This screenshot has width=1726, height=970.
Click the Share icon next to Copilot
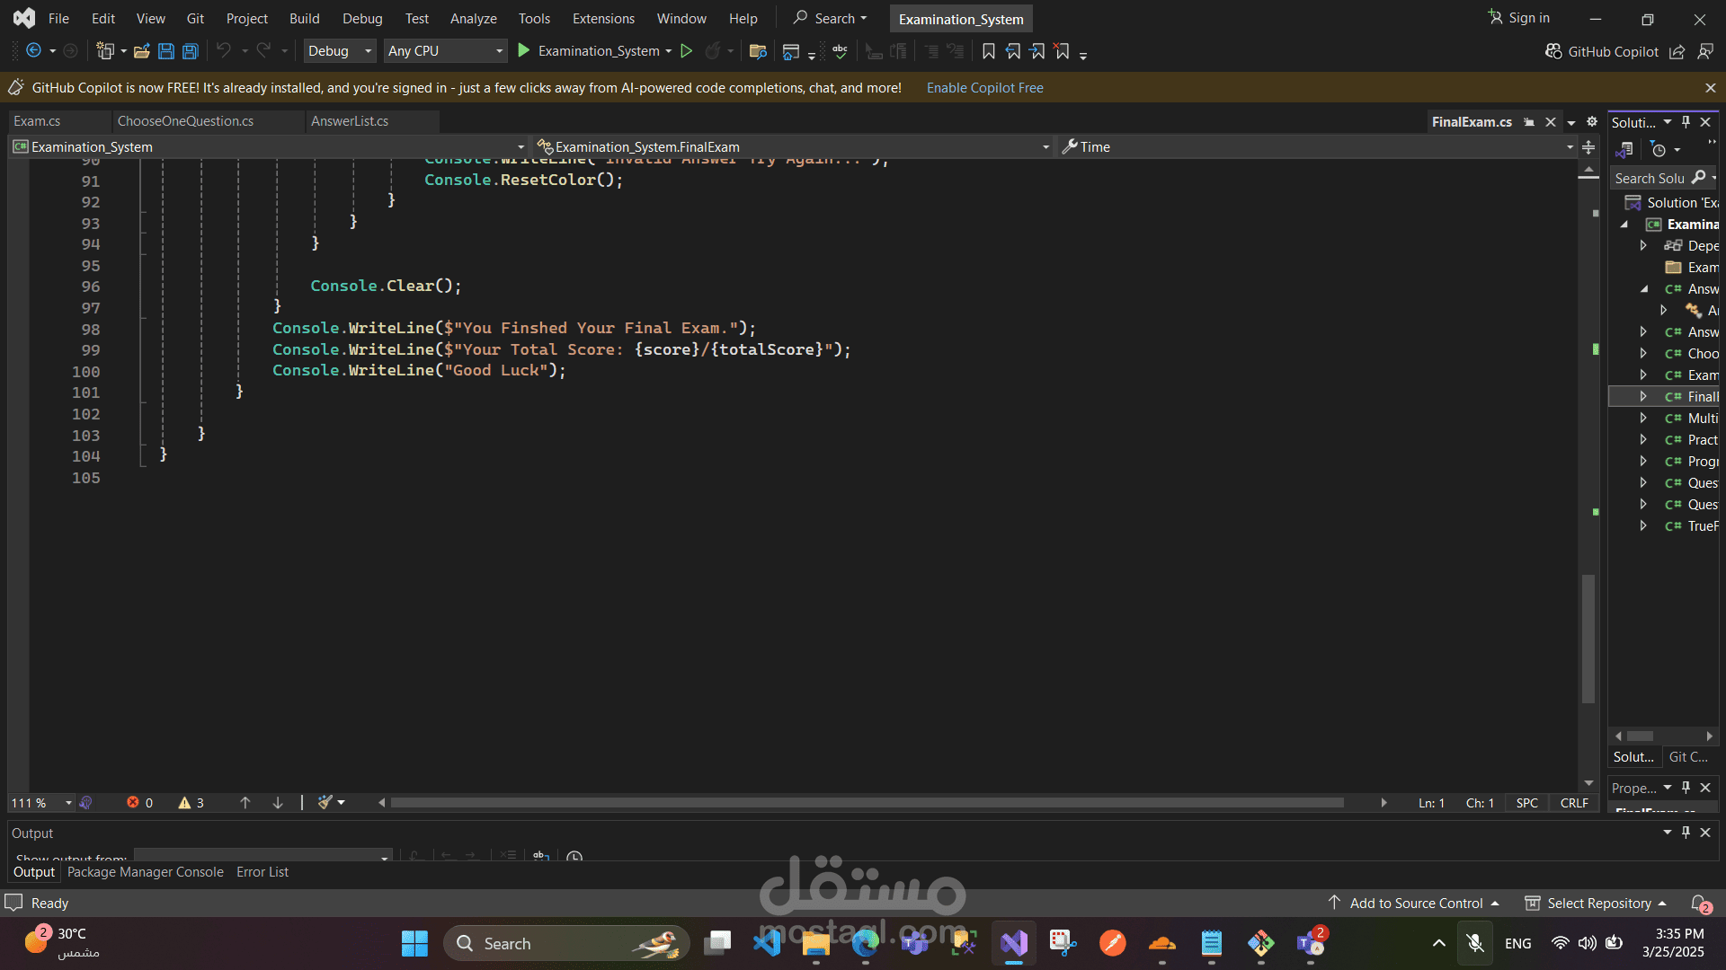pyautogui.click(x=1677, y=51)
